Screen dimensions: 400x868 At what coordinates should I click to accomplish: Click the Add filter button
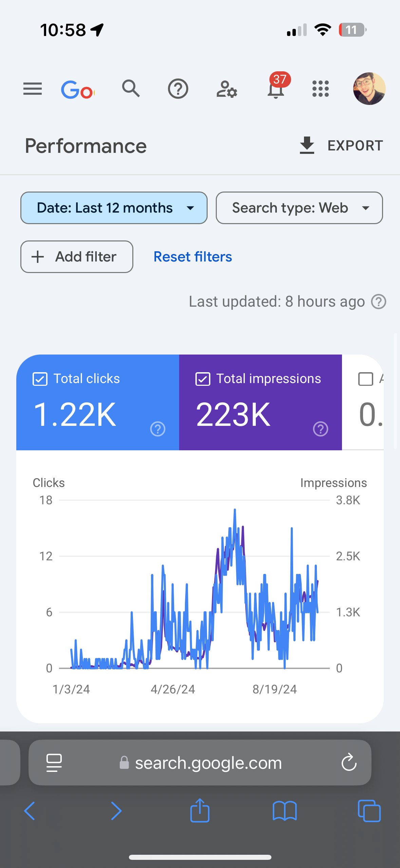76,257
